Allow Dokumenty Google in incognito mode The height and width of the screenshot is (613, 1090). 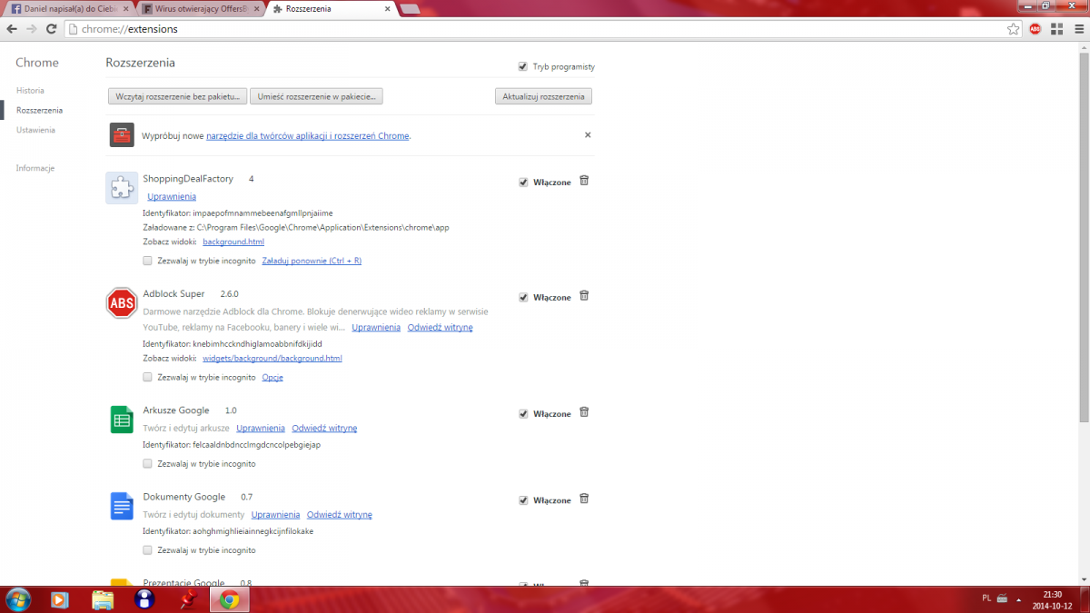(148, 549)
